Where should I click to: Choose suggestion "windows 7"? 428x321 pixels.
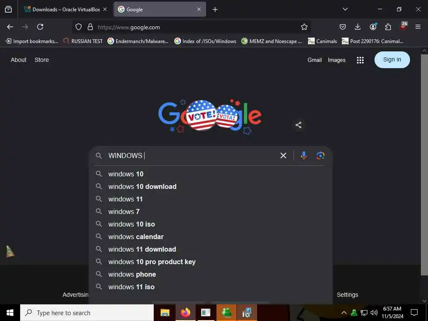click(x=211, y=211)
